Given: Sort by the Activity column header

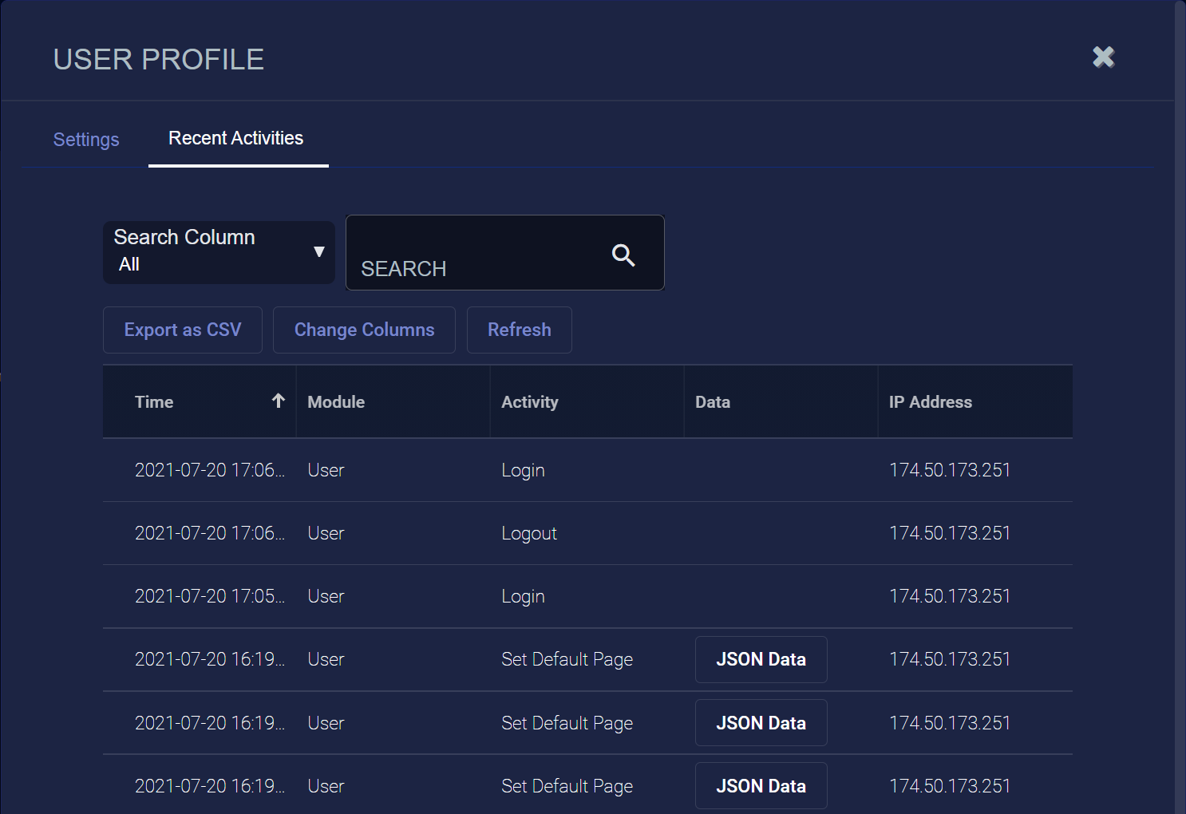Looking at the screenshot, I should [x=530, y=402].
